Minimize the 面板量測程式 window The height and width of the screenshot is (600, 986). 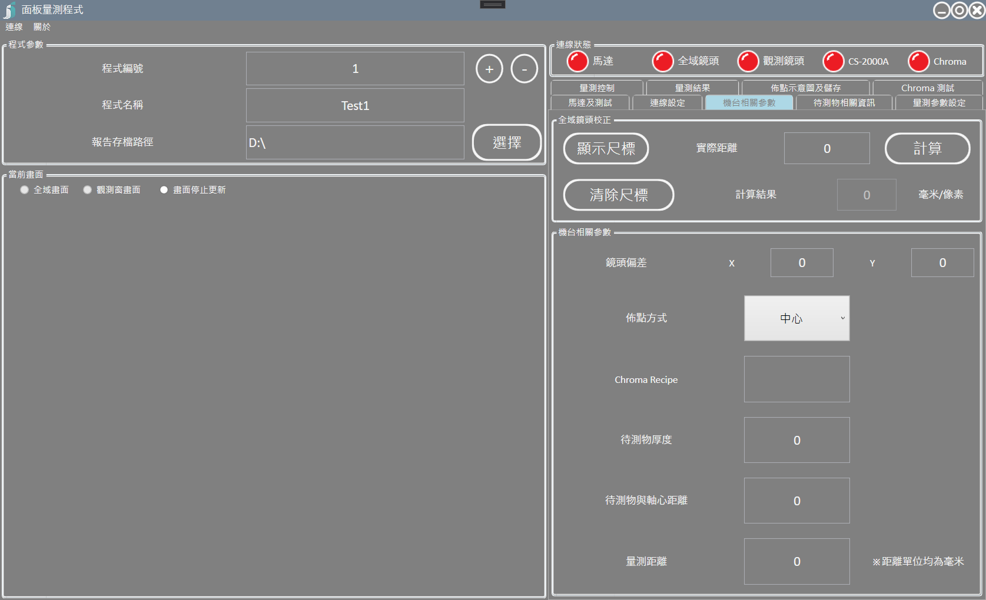click(942, 10)
